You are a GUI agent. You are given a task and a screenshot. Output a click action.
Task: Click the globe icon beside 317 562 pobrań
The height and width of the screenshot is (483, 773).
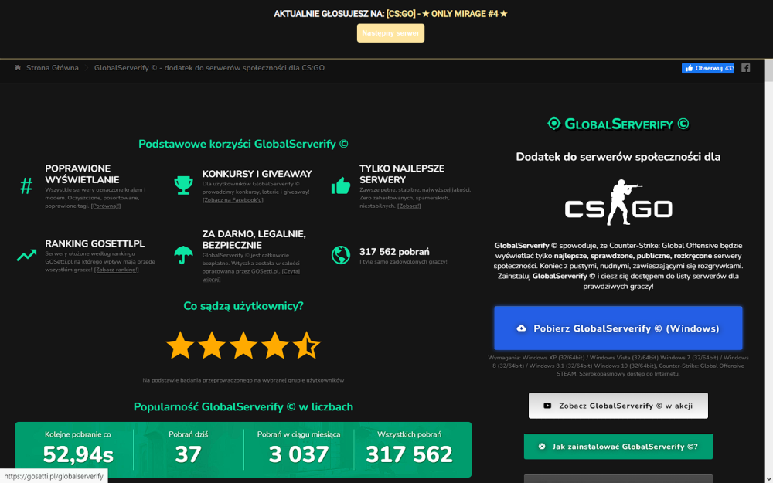click(x=341, y=255)
